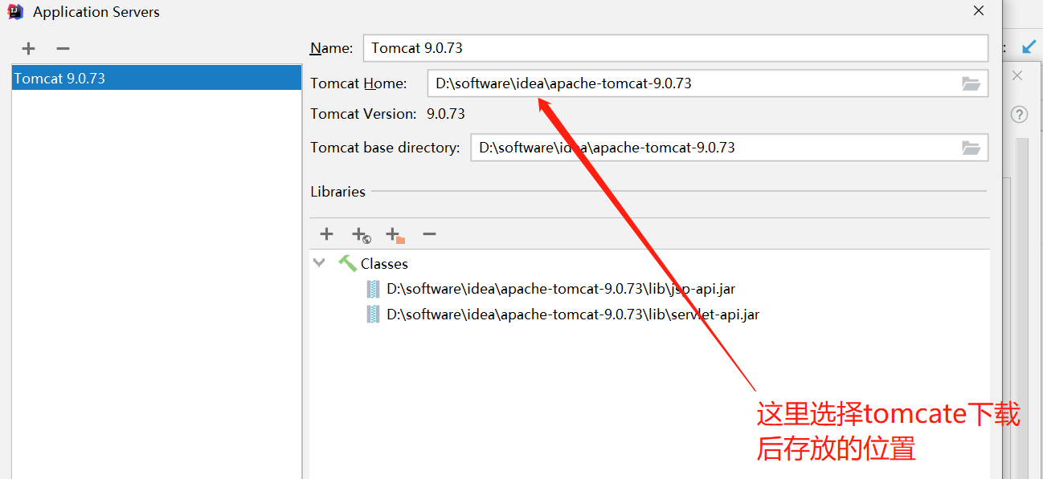This screenshot has height=479, width=1043.
Task: Add library with plus icon in Libraries
Action: [x=326, y=234]
